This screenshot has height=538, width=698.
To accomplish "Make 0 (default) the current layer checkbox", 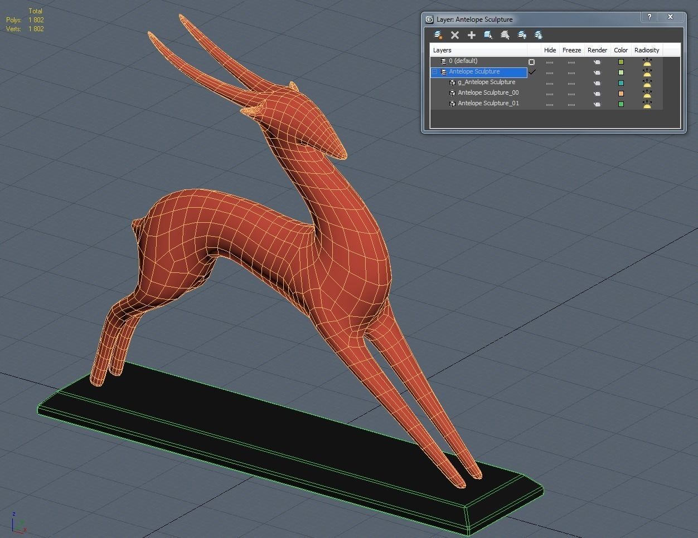I will [531, 62].
